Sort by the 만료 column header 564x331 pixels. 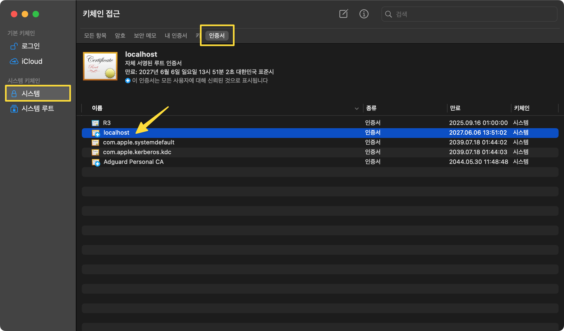coord(455,108)
